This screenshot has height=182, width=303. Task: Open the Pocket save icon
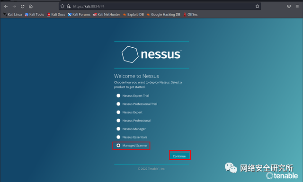289,6
